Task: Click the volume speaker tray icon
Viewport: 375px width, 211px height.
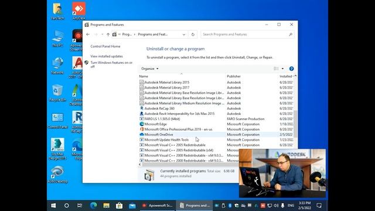Action: [276, 206]
